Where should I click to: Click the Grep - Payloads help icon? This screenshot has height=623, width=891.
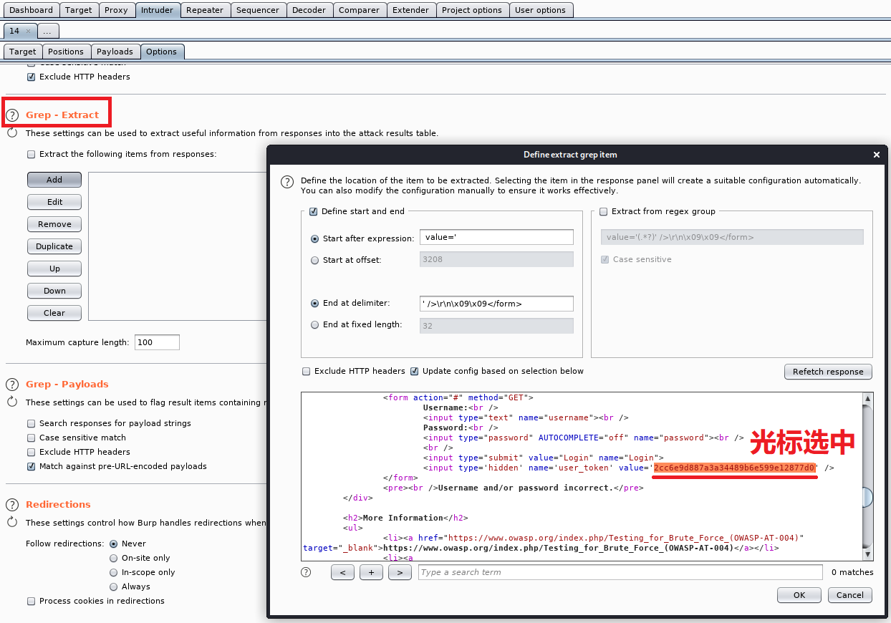click(12, 385)
